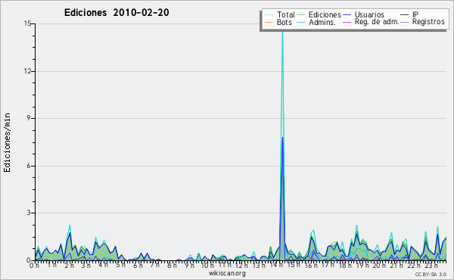
Task: Click the '8 h' x-axis label
Action: [172, 265]
